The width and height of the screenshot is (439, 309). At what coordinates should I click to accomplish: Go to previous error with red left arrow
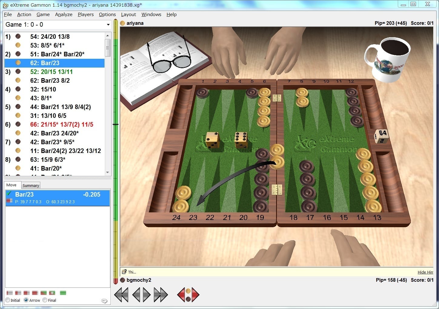click(x=181, y=295)
